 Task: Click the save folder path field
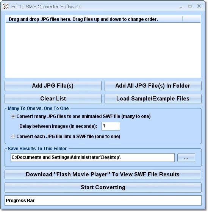(x=92, y=157)
